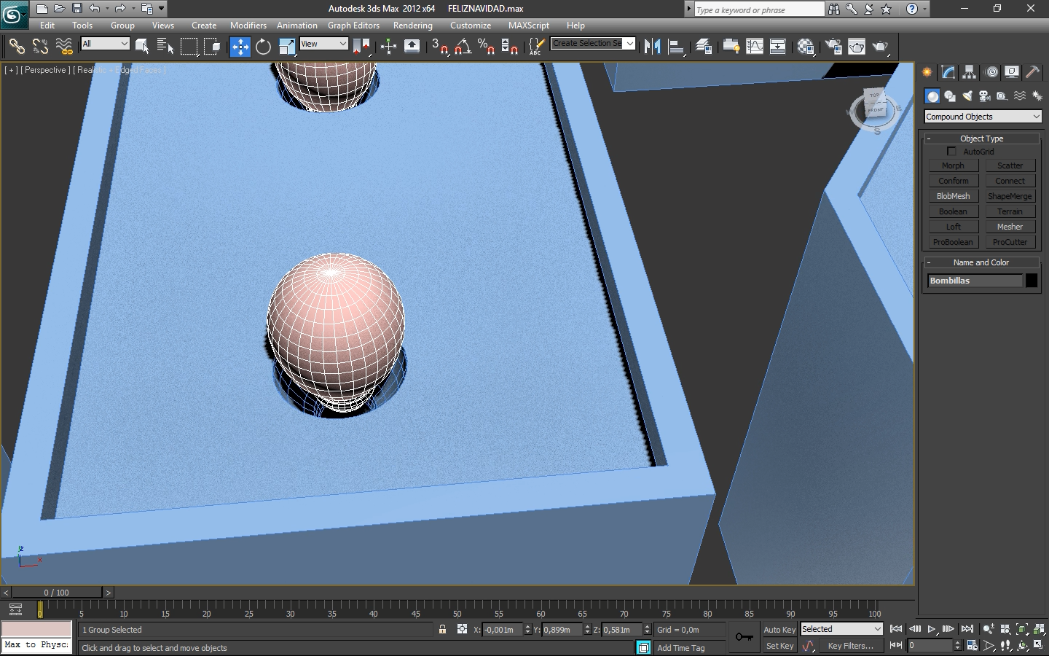Open Select by Name list

point(165,47)
